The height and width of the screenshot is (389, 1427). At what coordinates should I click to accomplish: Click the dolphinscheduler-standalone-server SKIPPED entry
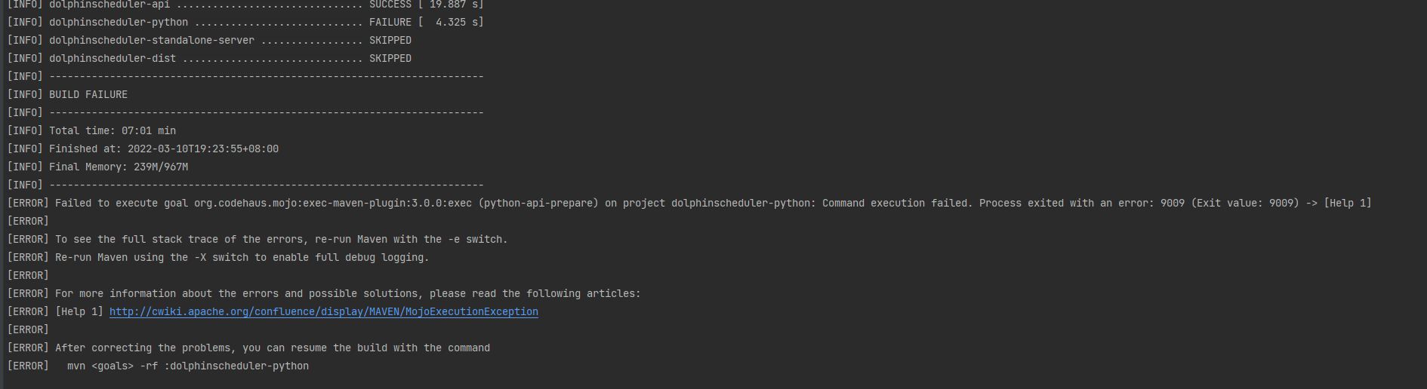tap(209, 41)
